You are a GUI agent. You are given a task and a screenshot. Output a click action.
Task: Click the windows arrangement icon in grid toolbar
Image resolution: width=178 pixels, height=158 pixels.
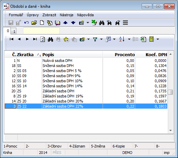108,39
